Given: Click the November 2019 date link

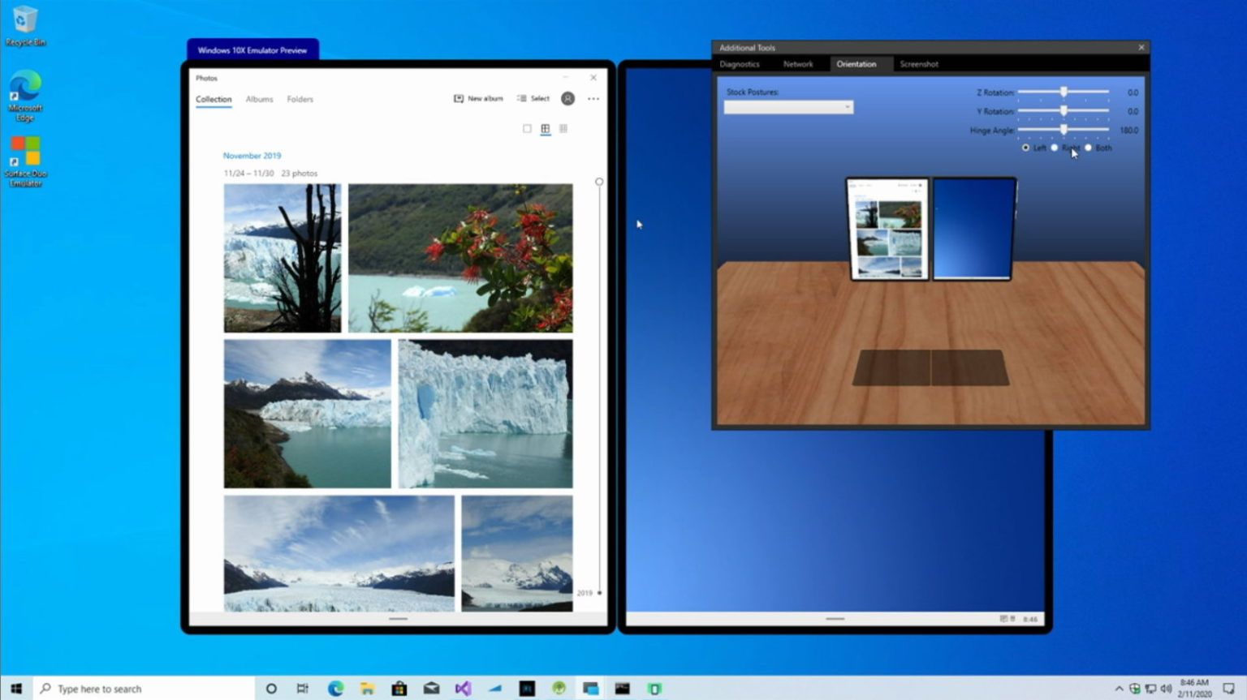Looking at the screenshot, I should tap(252, 156).
